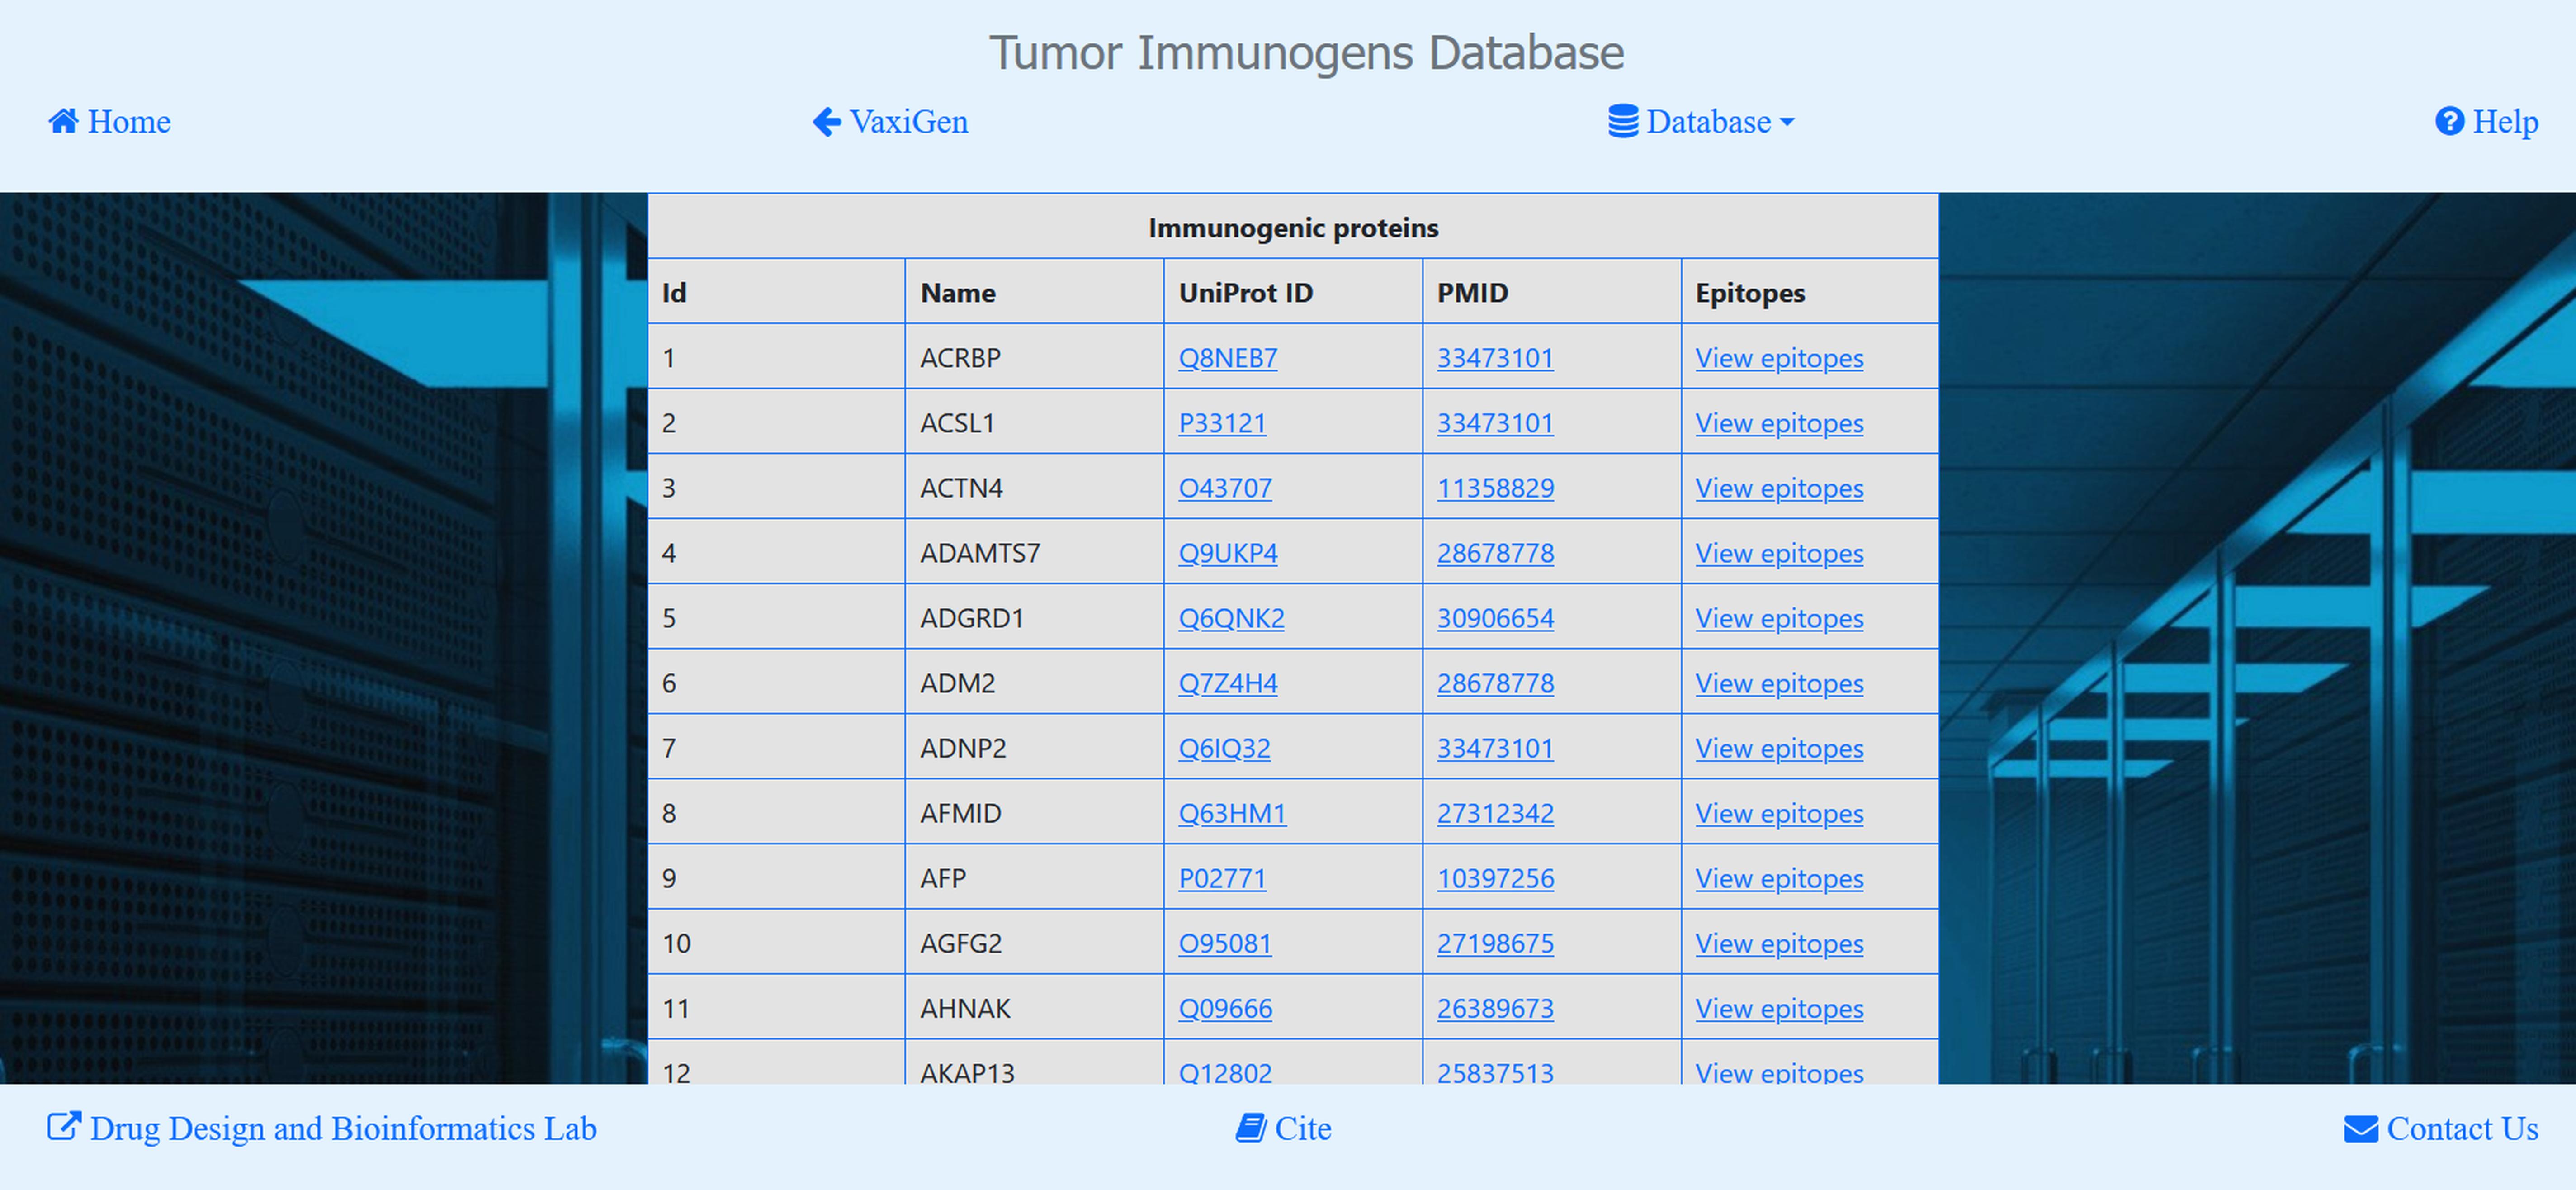Open the Database menu

click(x=1701, y=122)
